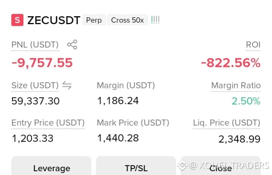
Task: Tap the green ADL indicator bars
Action: tap(155, 20)
